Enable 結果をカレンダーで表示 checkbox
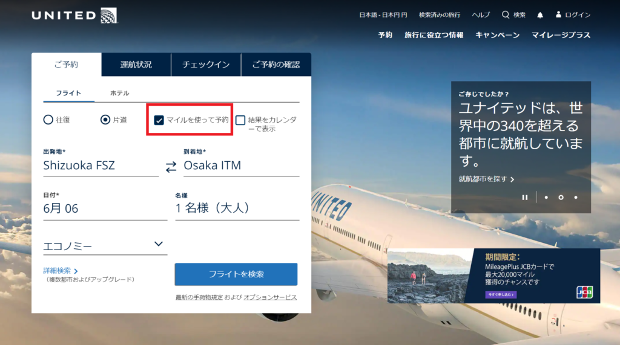Screen dimensions: 620x345 (240, 120)
